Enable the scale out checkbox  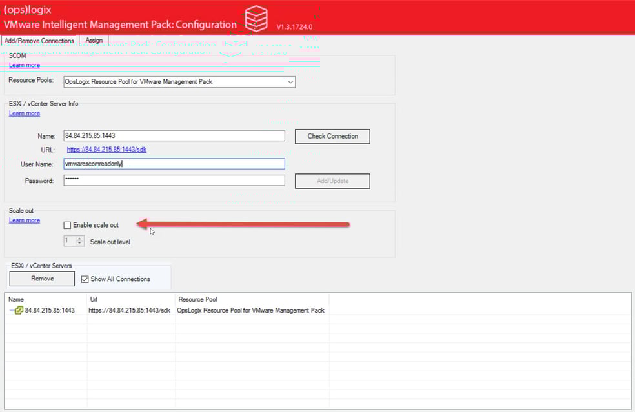tap(67, 225)
